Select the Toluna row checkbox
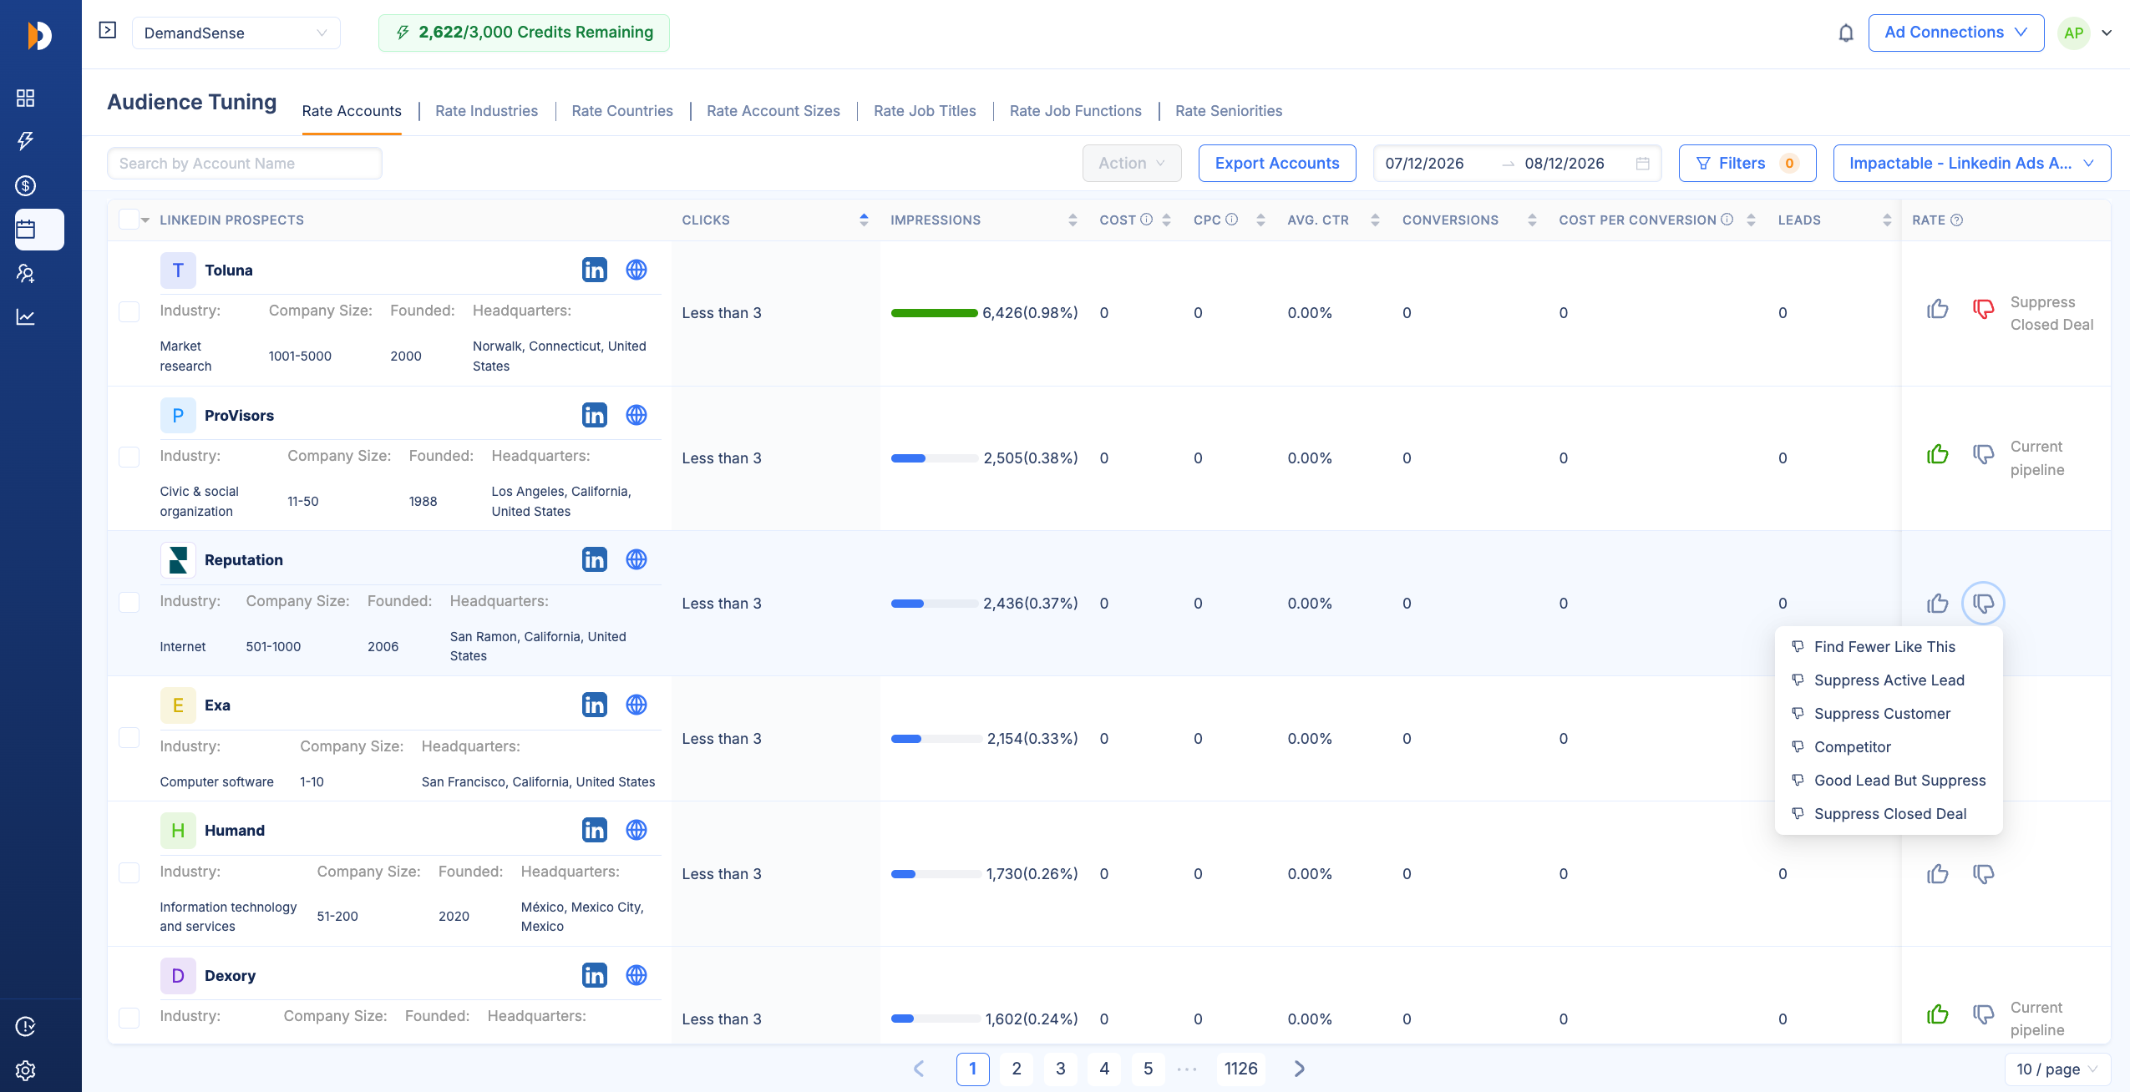The height and width of the screenshot is (1092, 2130). click(x=129, y=312)
